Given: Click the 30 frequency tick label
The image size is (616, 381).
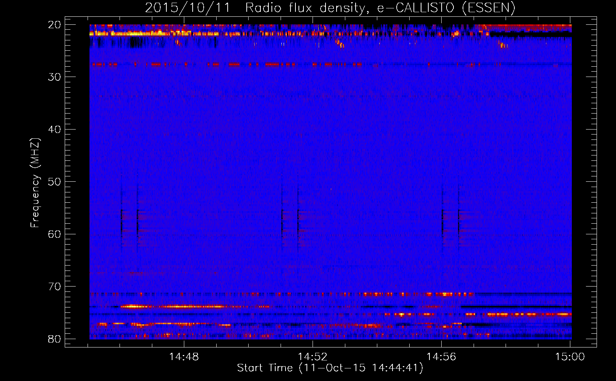Looking at the screenshot, I should (55, 77).
